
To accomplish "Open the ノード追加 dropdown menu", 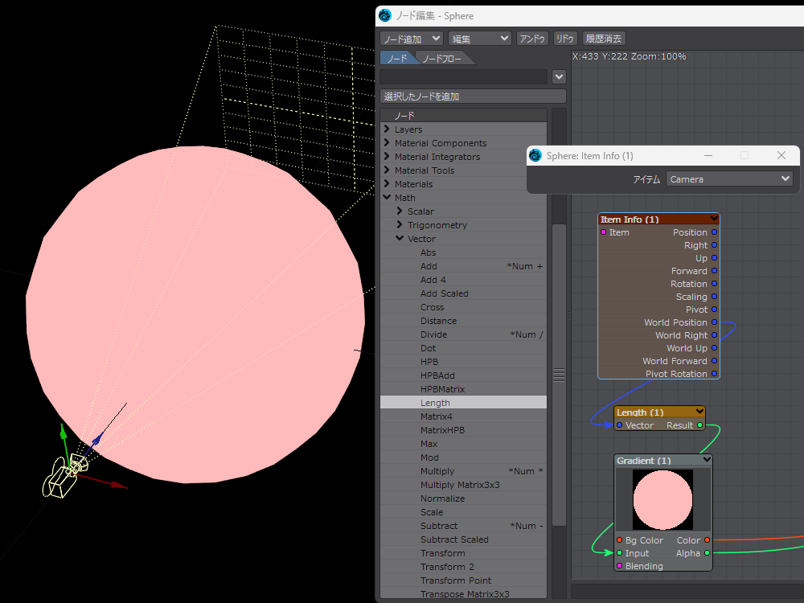I will pos(412,39).
